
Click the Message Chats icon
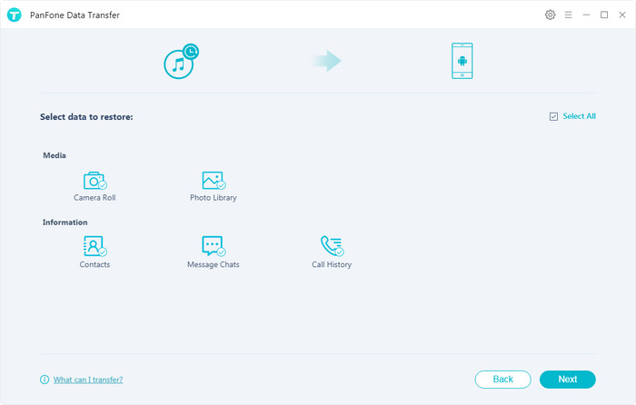tap(214, 246)
